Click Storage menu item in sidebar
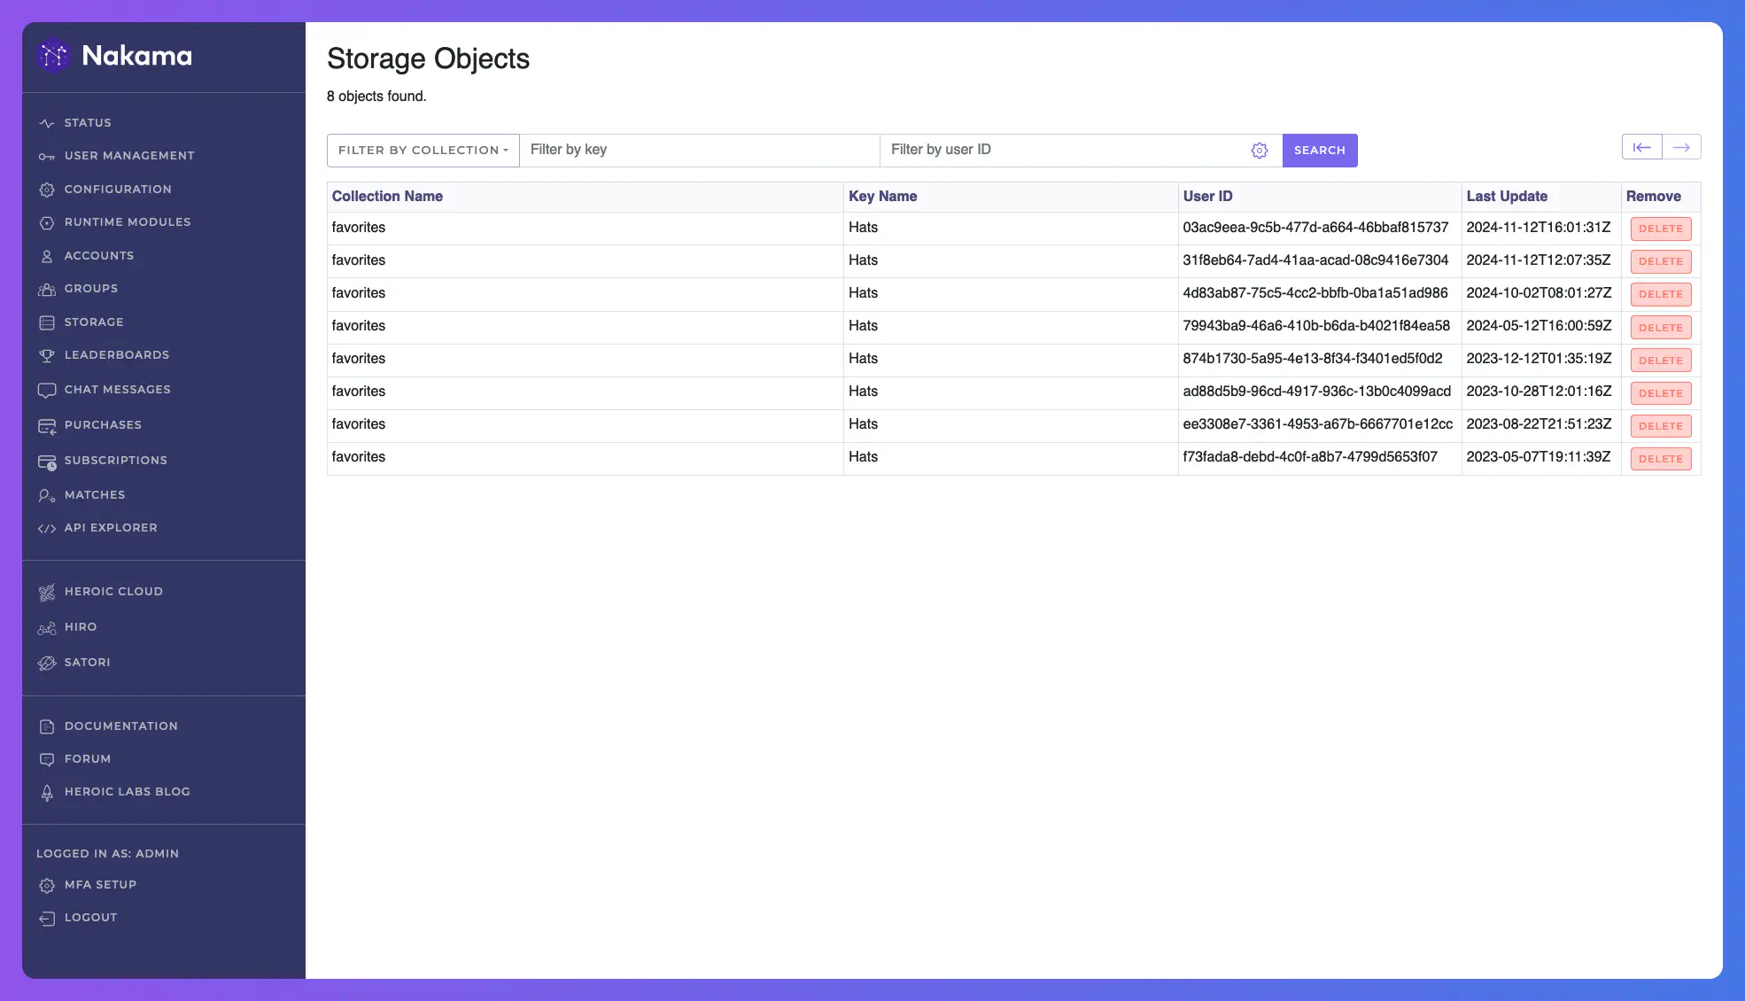The width and height of the screenshot is (1745, 1001). 94,322
